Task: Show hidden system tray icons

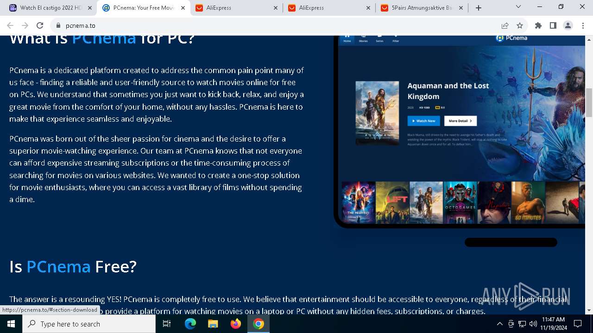Action: [499, 324]
